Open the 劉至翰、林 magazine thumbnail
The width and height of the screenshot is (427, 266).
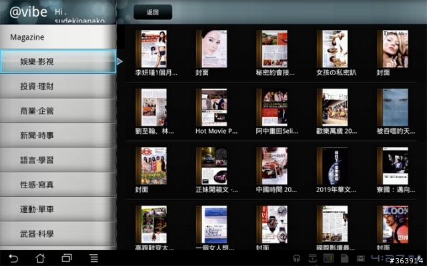(151, 108)
